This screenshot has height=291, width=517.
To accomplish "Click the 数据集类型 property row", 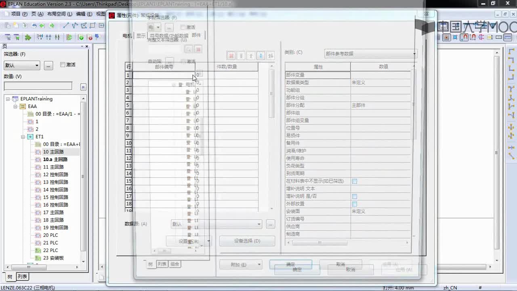I will [348, 82].
